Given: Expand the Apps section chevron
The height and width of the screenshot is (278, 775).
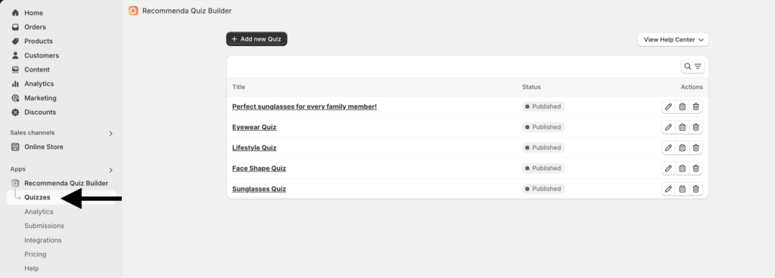Looking at the screenshot, I should pos(110,169).
